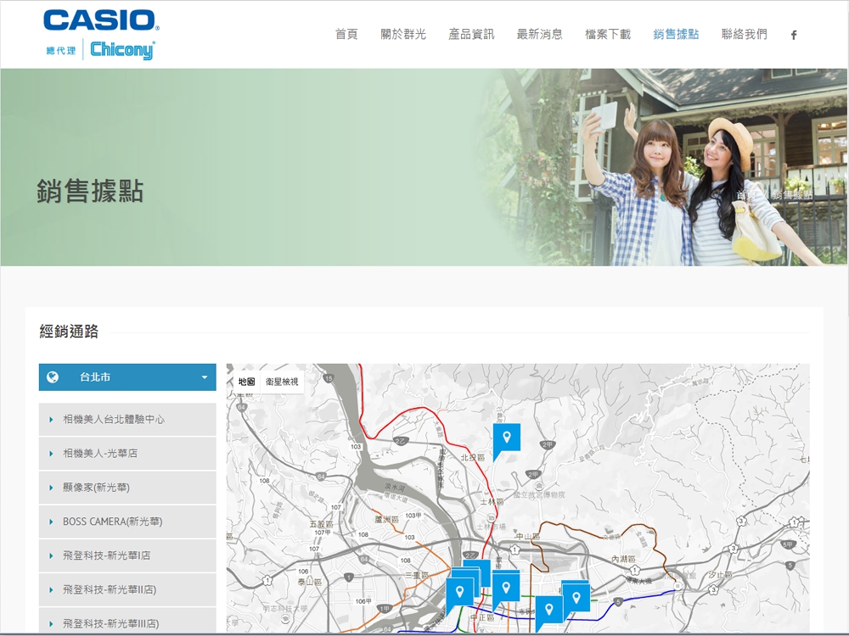Click the 五股區 label on the map
The image size is (849, 636).
(321, 524)
